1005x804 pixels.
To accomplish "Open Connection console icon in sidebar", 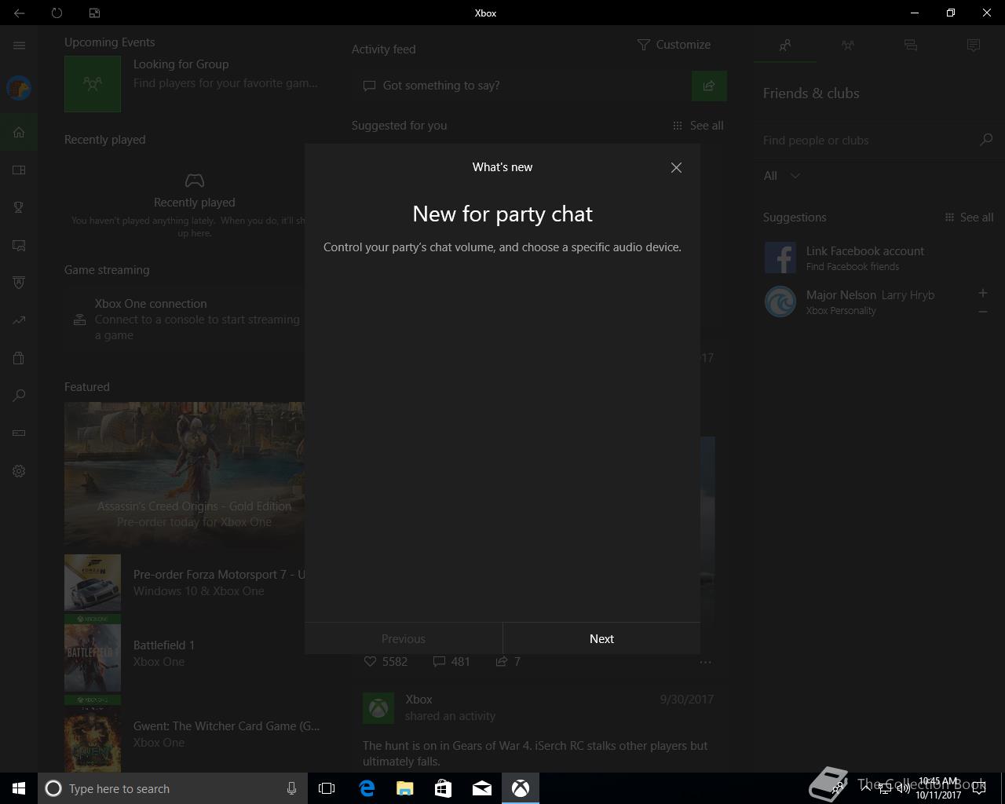I will (19, 433).
